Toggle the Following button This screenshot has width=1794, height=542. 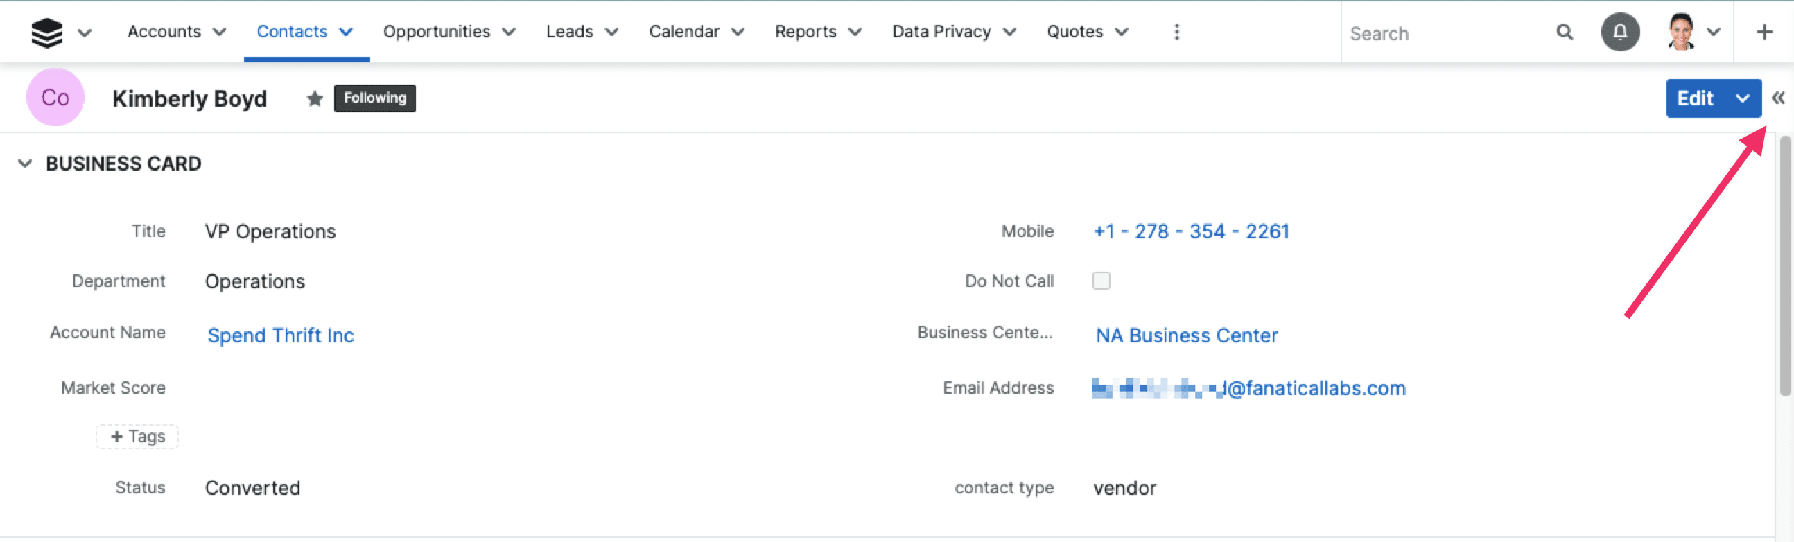pos(375,98)
